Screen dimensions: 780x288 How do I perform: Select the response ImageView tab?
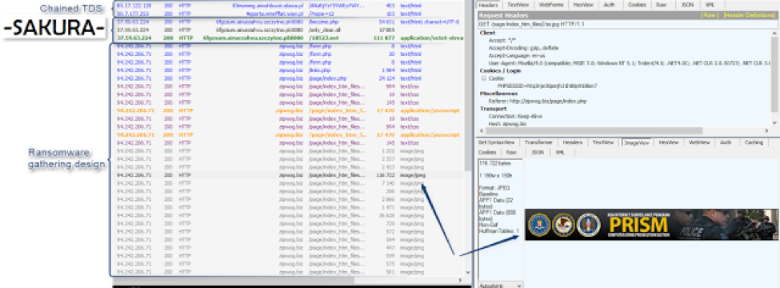[x=637, y=142]
